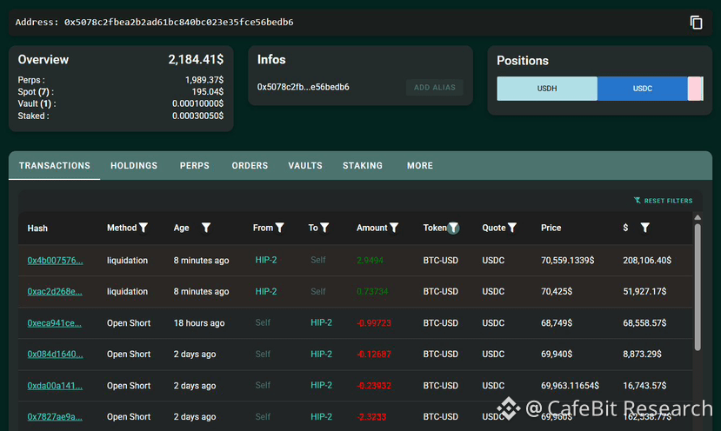Open transaction hash 0x4b007576...

tap(55, 261)
